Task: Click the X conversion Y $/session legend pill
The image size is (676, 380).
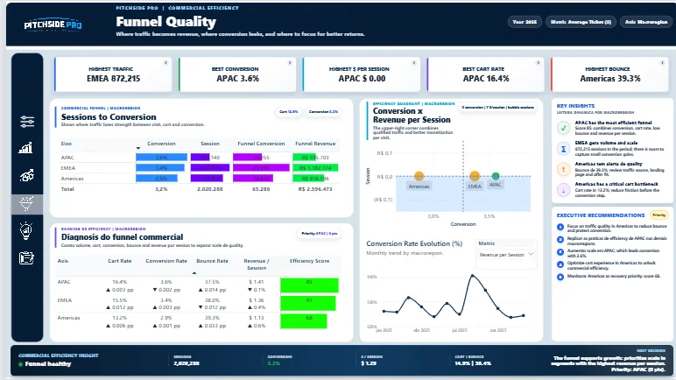Action: click(x=497, y=108)
